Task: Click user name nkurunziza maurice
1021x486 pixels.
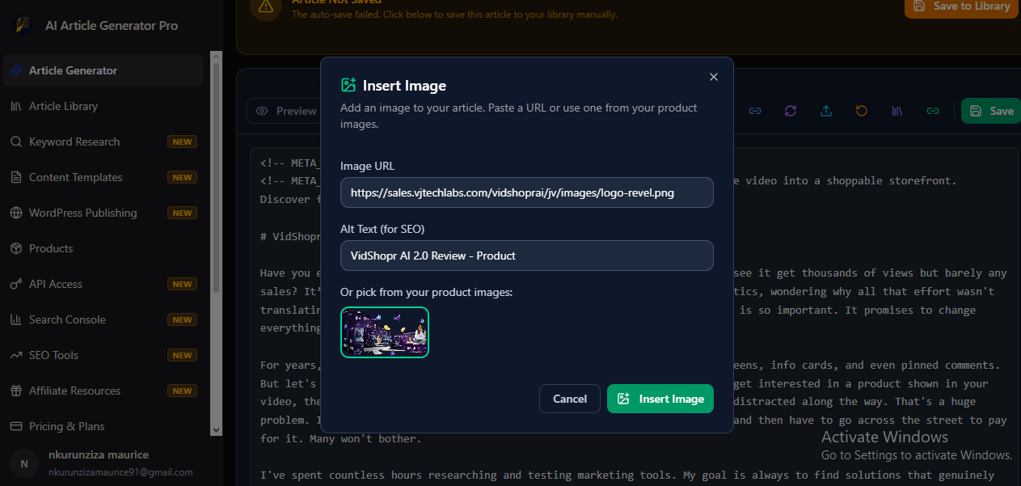Action: (99, 454)
